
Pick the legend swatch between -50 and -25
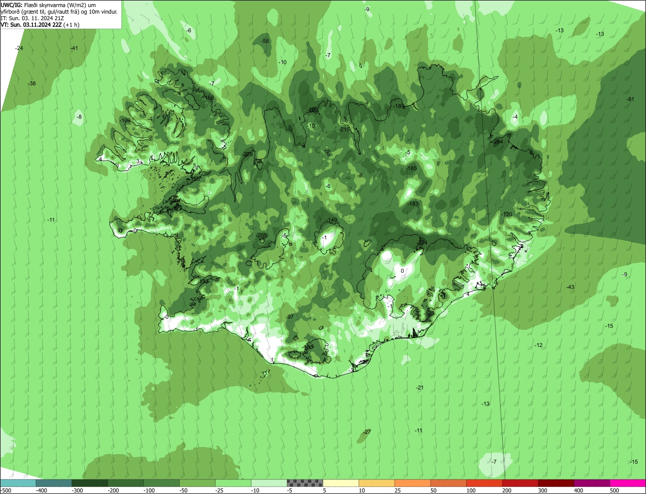[197, 483]
